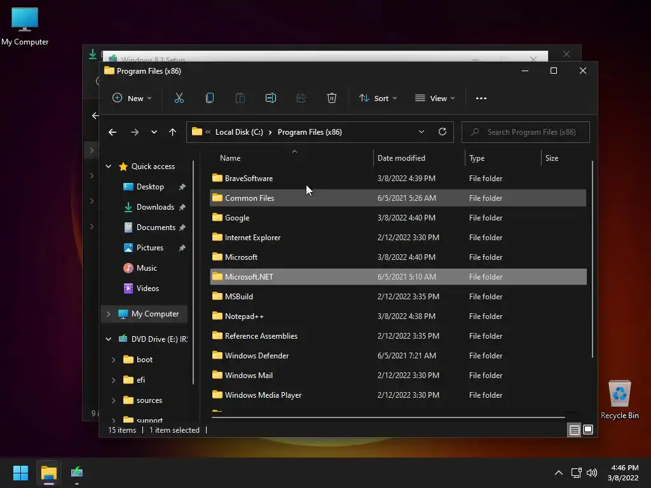Screen dimensions: 651x488
Task: Select Pictures in Quick access
Action: pyautogui.click(x=149, y=248)
